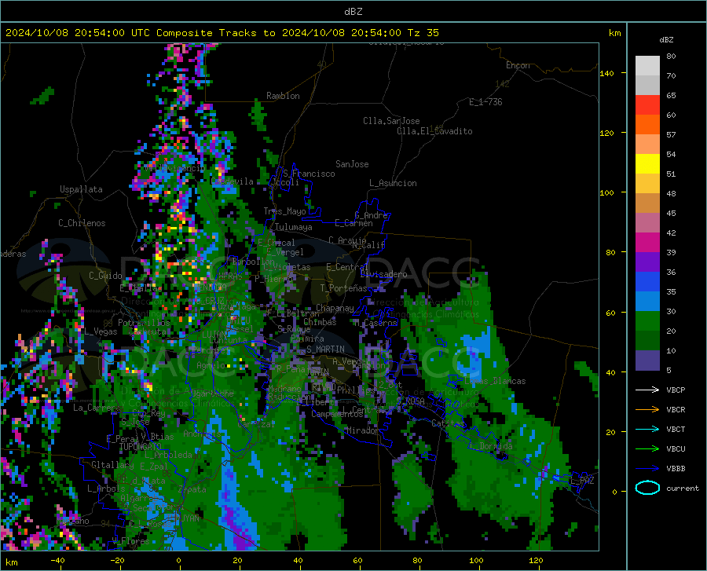Click the 'C_Chilenos' map label
Screen dimensions: 707x571
pos(82,223)
